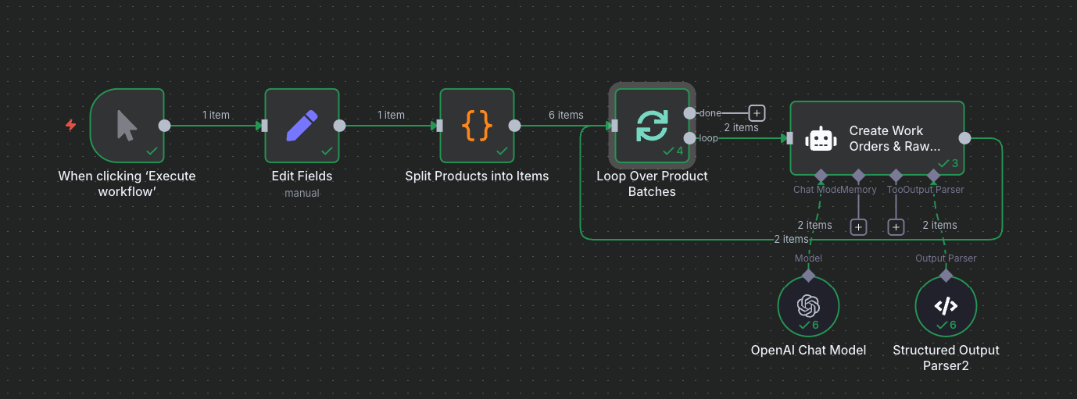Add a node to the done output

click(x=756, y=112)
